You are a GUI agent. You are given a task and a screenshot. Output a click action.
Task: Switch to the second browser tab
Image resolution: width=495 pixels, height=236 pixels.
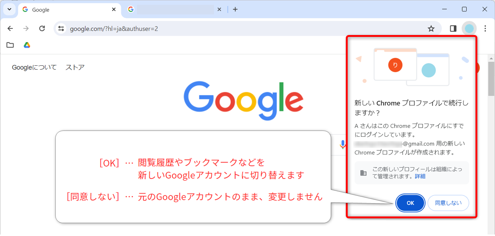point(173,10)
